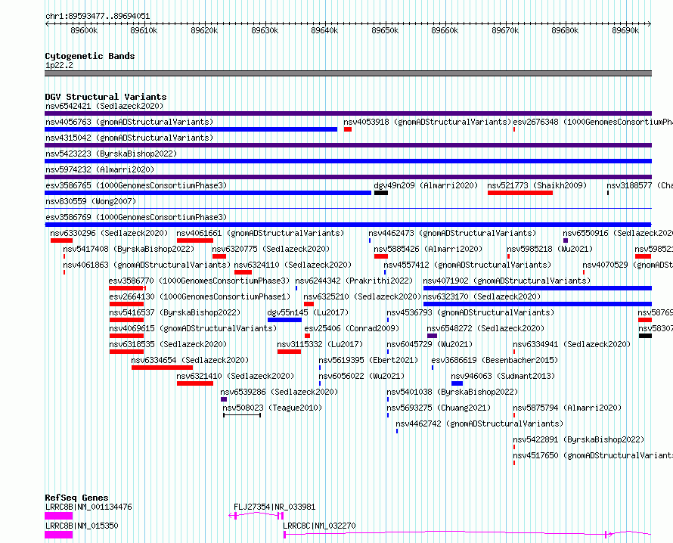Viewport: 673px width, 543px height.
Task: Open the nsv4557412 gnomAD variant label
Action: click(x=467, y=265)
